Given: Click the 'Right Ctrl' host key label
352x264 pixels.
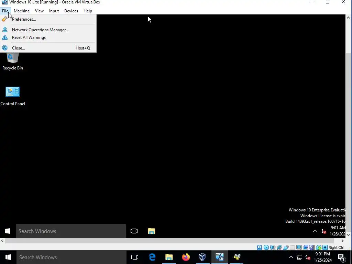Looking at the screenshot, I should pyautogui.click(x=336, y=247).
